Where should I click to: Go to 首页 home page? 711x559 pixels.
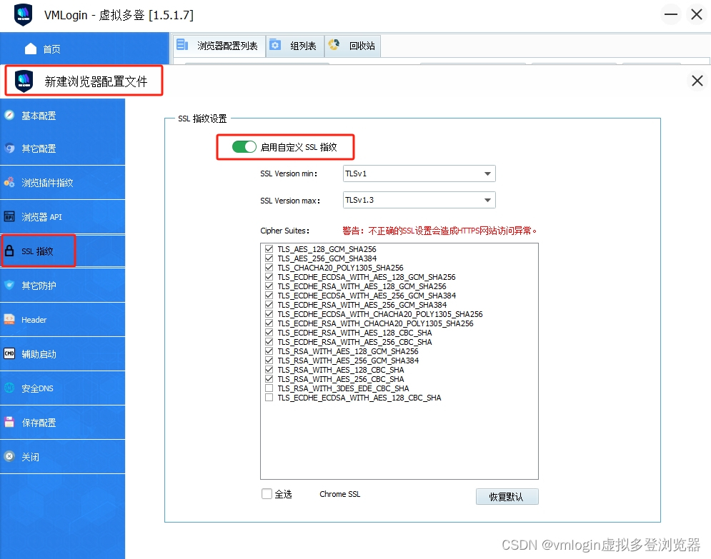pos(84,49)
